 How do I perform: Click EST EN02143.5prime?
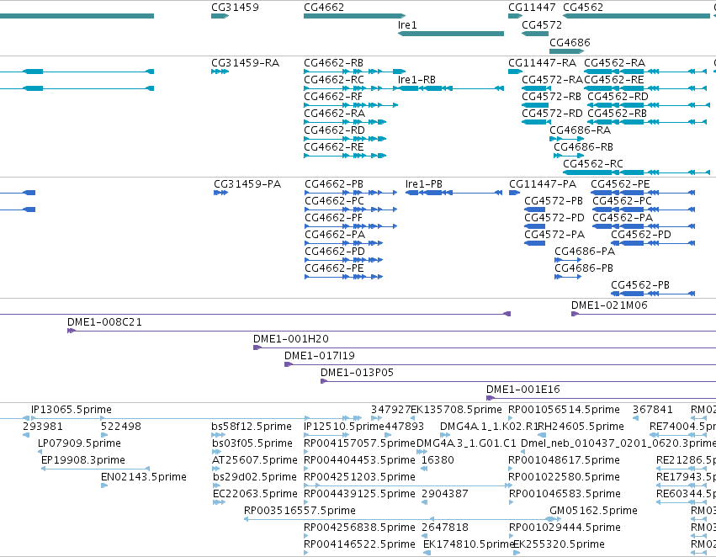click(x=143, y=478)
